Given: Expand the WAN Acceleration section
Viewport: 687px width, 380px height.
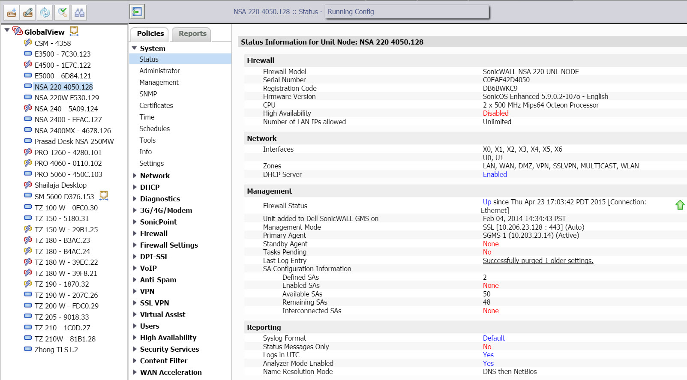Looking at the screenshot, I should [135, 372].
